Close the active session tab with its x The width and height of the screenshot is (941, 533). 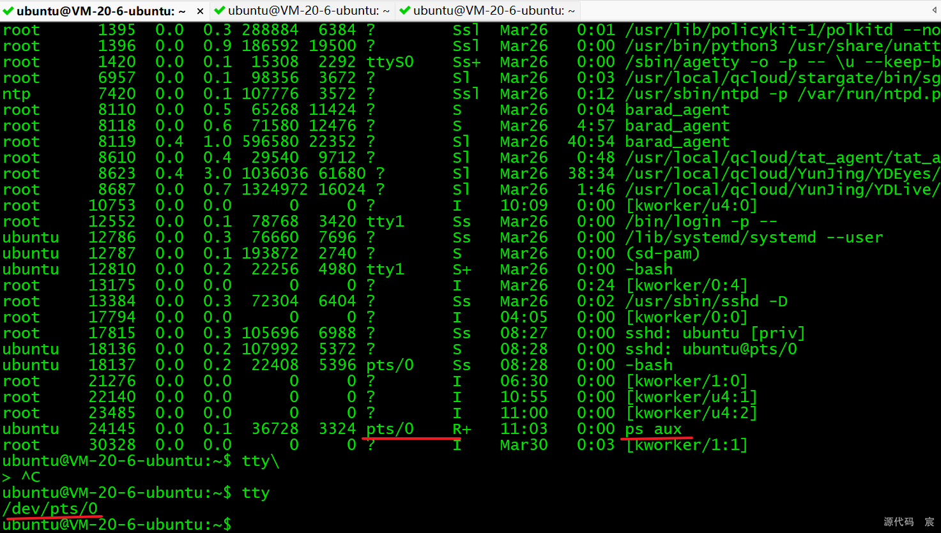[x=200, y=11]
